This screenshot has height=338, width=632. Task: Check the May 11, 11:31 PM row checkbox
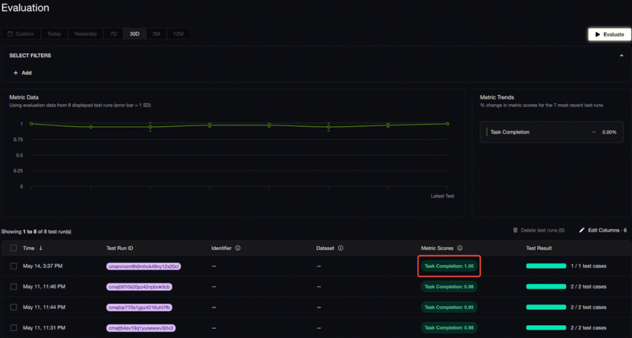pos(13,328)
